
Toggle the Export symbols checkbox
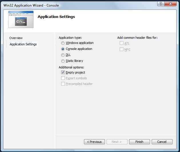[x=63, y=78]
